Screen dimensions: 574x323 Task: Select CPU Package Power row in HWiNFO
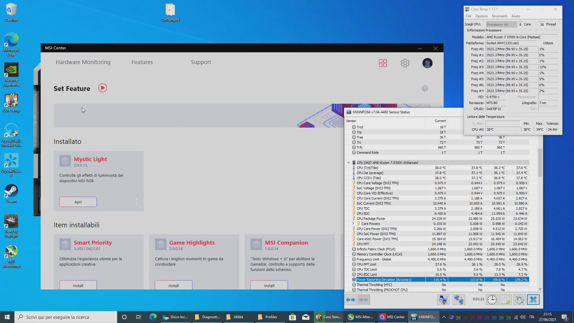[440, 218]
